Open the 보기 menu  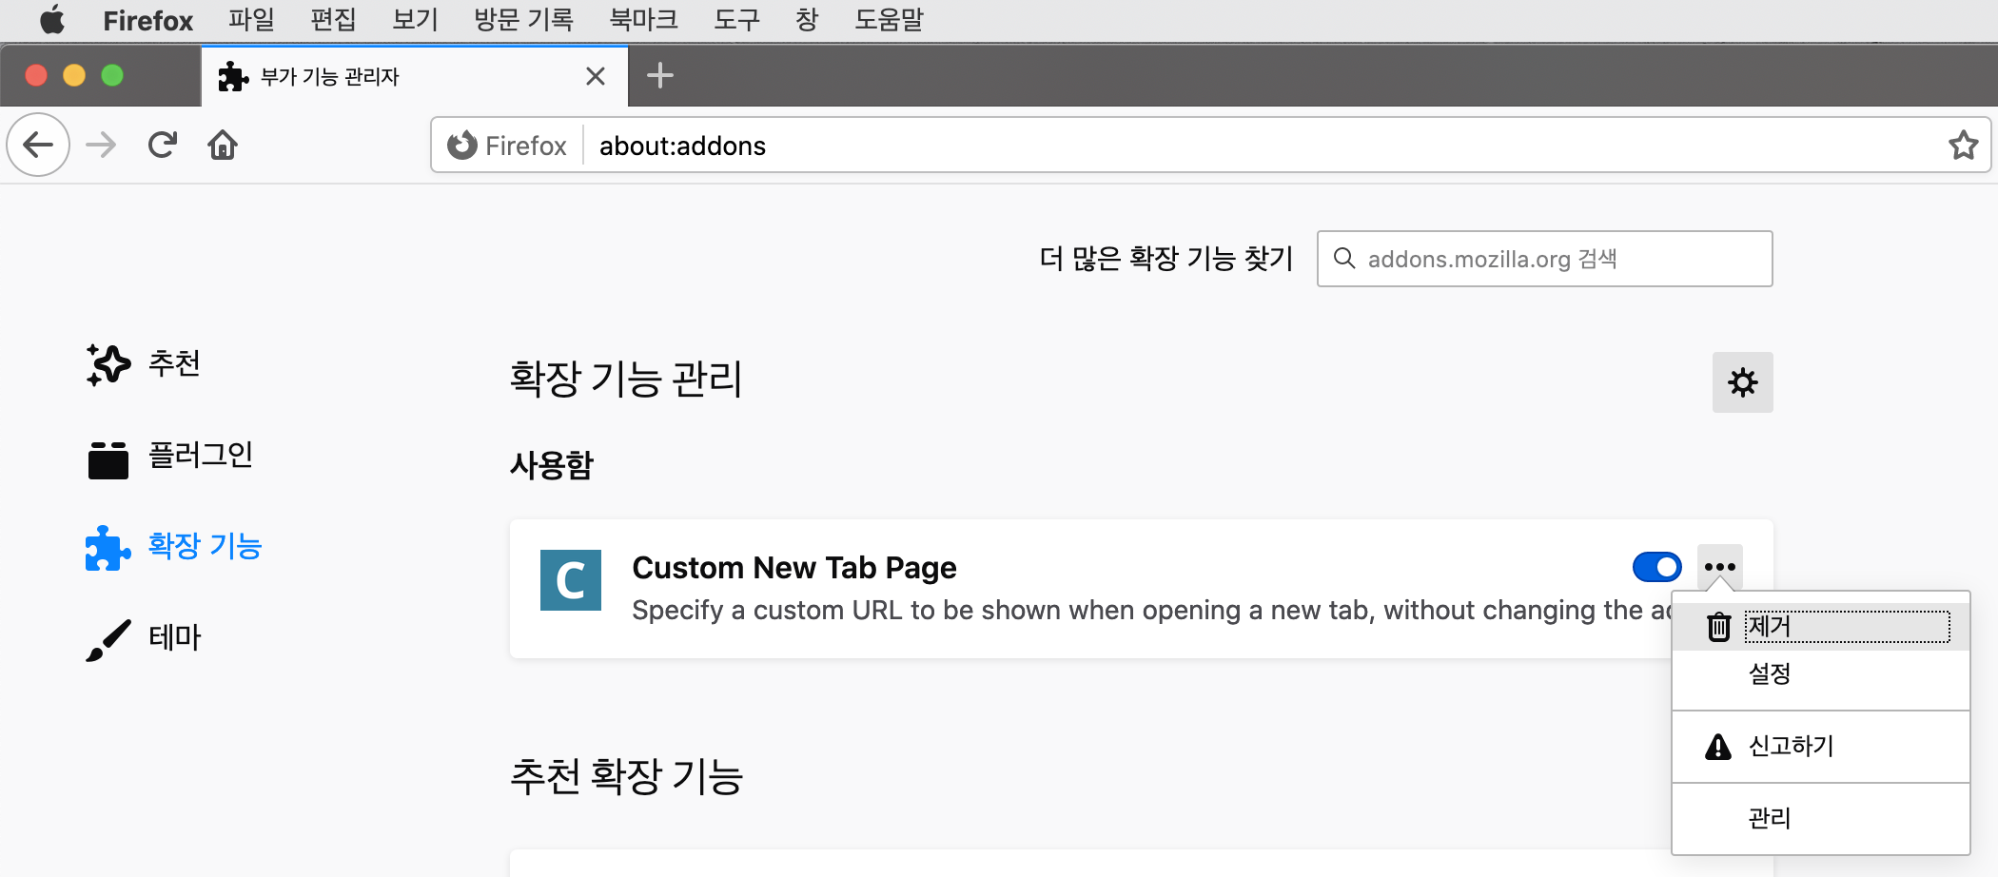415,20
